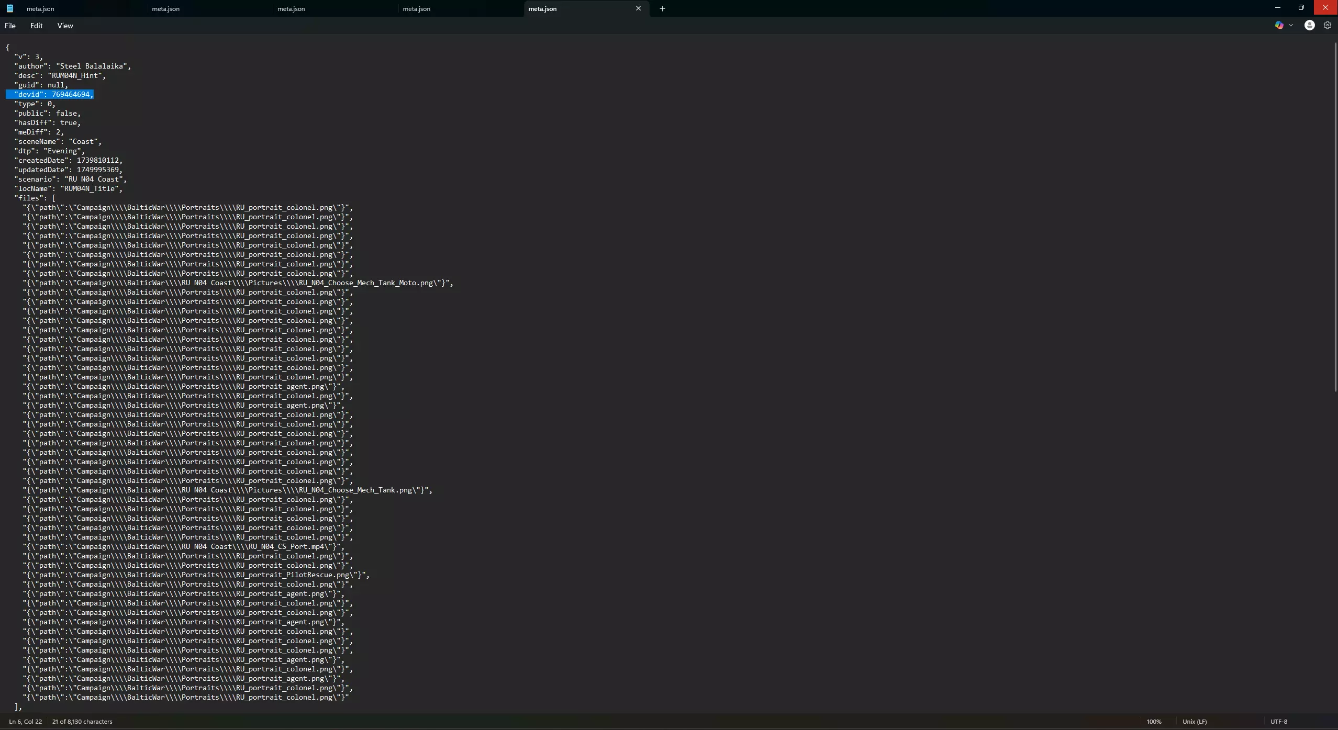Place the cursor on the "sceneName": "Coast" line
This screenshot has width=1338, height=730.
(58, 142)
